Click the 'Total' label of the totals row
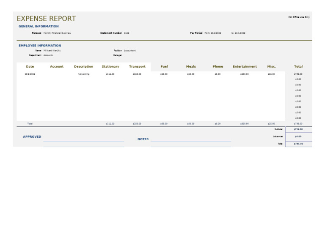Image resolution: width=325 pixels, height=251 pixels. click(30, 123)
